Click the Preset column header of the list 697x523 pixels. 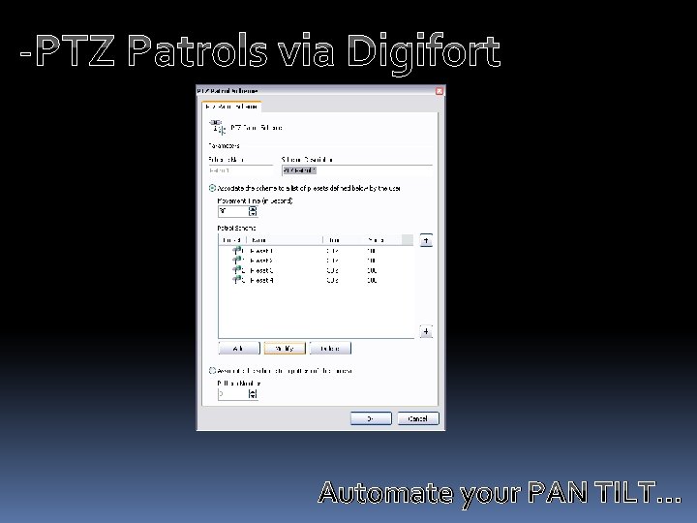(x=232, y=240)
